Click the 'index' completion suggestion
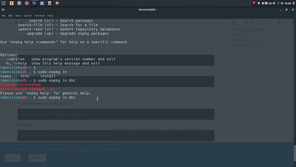 [6, 76]
